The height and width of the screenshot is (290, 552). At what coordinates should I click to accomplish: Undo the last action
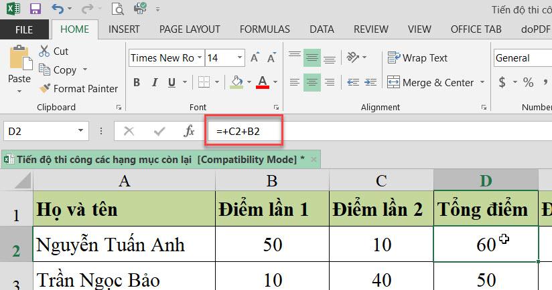(x=58, y=9)
